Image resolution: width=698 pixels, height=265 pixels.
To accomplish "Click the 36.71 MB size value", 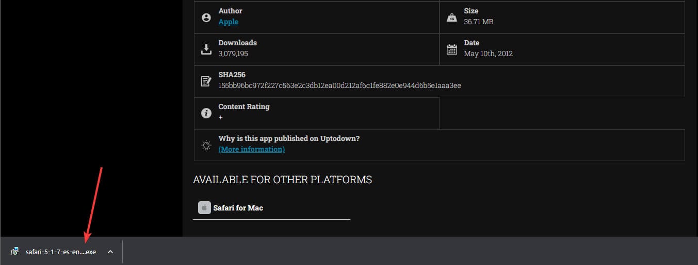I will tap(479, 22).
